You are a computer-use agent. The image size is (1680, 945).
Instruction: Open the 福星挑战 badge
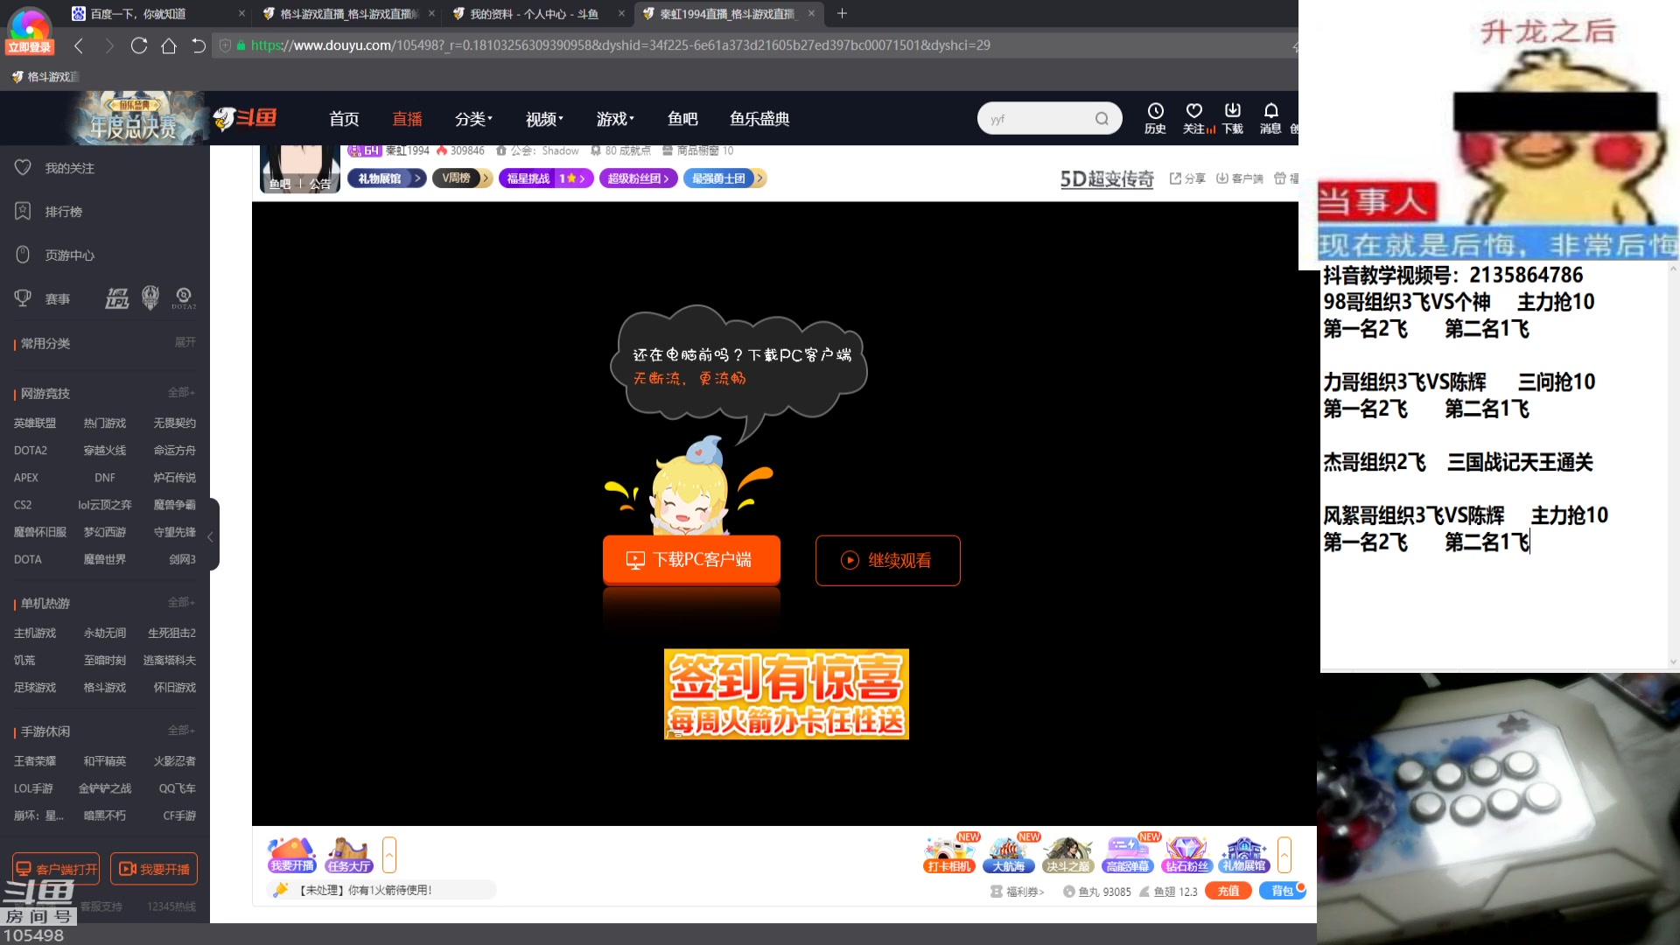[x=546, y=178]
